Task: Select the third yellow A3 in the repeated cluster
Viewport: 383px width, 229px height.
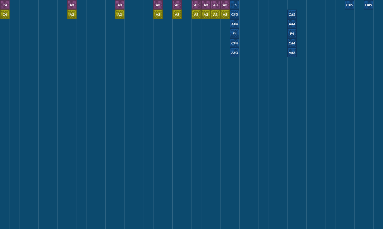Action: point(215,14)
